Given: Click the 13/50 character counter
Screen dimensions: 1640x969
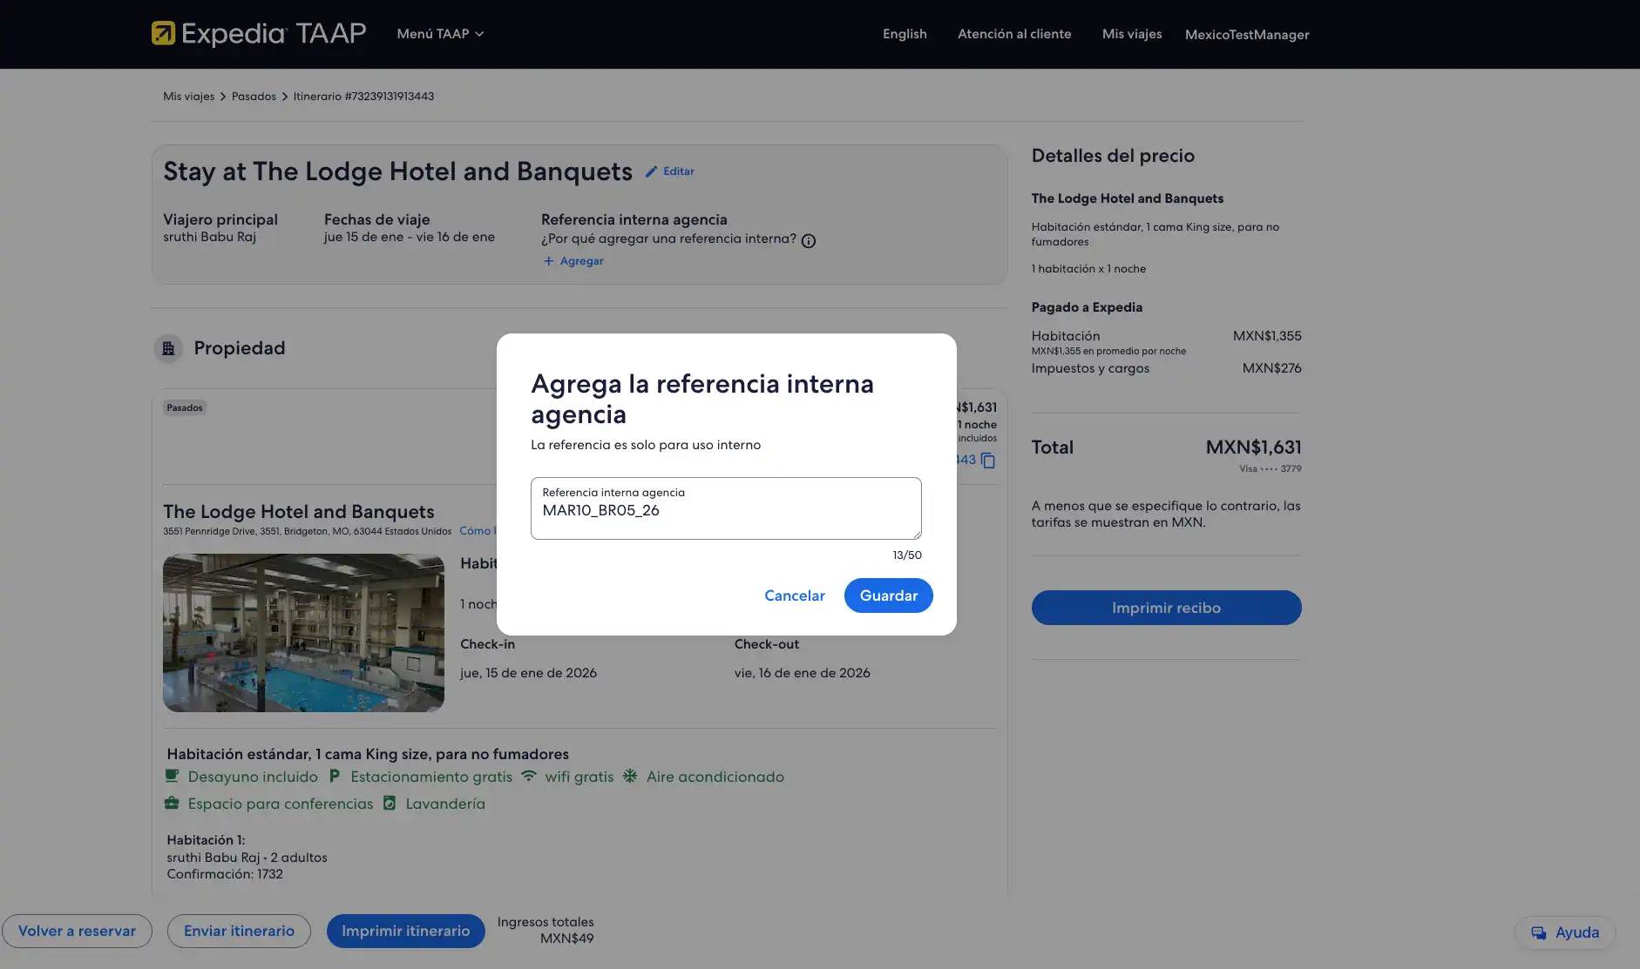Looking at the screenshot, I should (x=907, y=555).
